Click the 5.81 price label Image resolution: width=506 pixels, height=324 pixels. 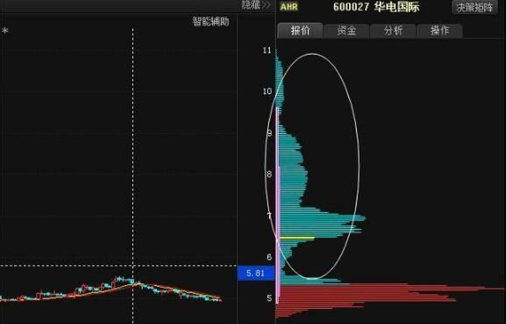pyautogui.click(x=256, y=273)
